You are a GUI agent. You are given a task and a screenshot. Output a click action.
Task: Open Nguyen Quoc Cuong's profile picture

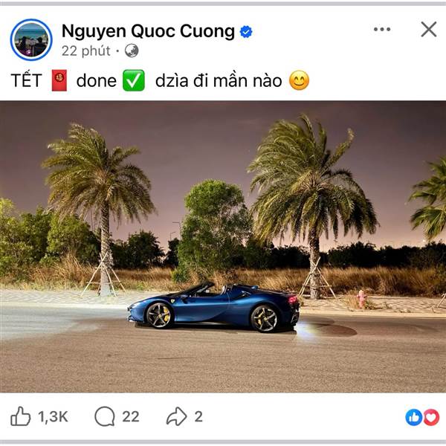31,40
